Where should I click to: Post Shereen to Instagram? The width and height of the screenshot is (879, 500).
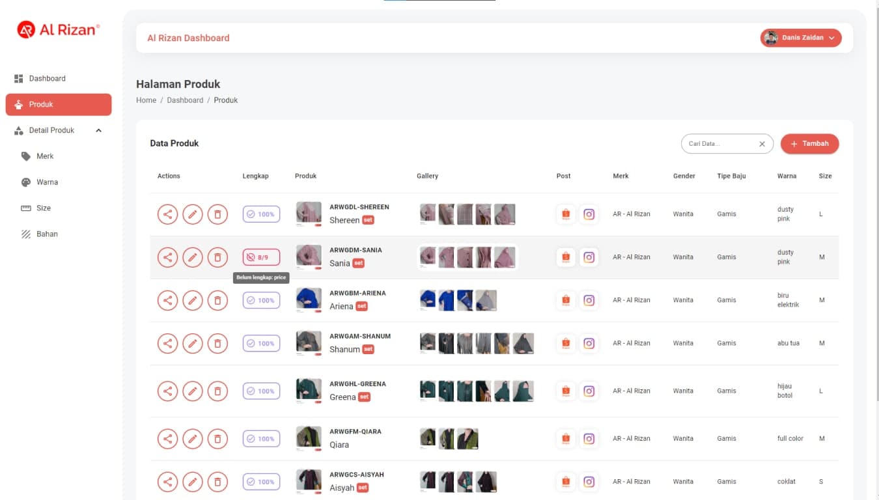click(x=589, y=214)
